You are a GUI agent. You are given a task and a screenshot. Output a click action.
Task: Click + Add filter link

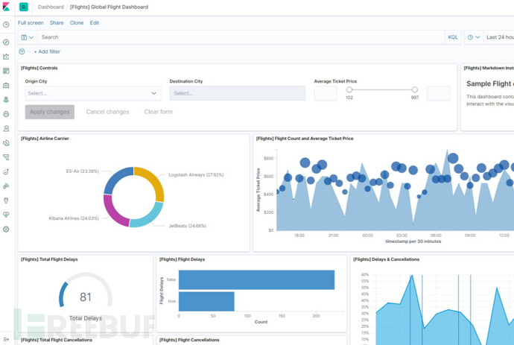click(47, 51)
